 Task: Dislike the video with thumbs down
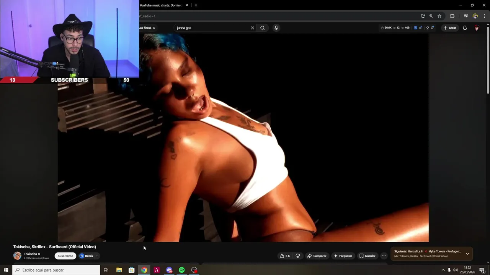pyautogui.click(x=298, y=256)
